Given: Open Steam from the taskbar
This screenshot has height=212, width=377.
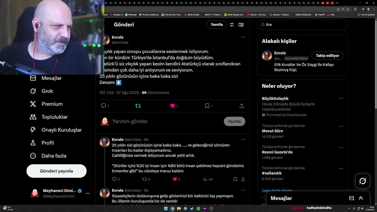Looking at the screenshot, I should pyautogui.click(x=192, y=208).
